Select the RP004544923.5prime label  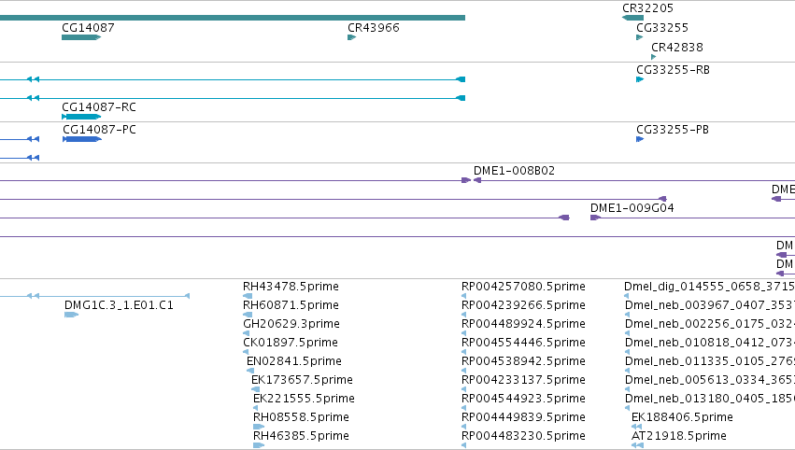point(523,399)
